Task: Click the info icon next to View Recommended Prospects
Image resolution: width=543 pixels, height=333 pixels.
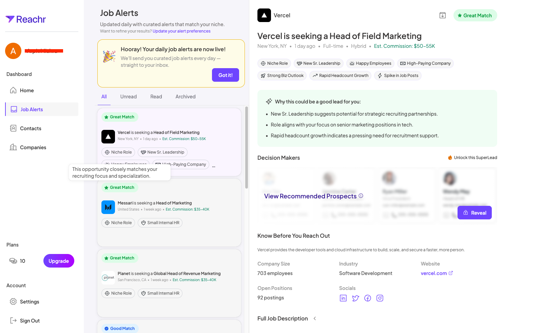Action: pyautogui.click(x=361, y=196)
